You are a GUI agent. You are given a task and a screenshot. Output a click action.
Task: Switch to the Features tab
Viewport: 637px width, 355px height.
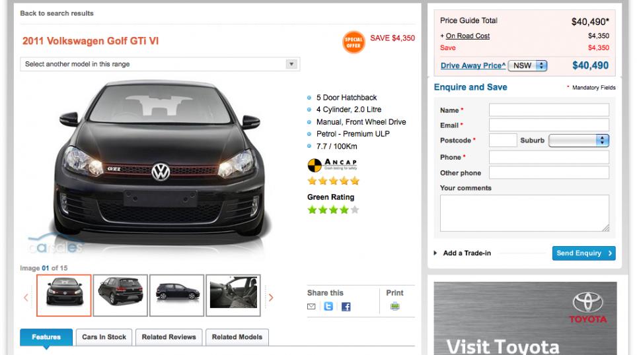pos(46,337)
